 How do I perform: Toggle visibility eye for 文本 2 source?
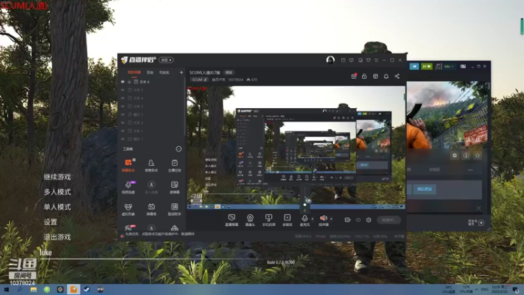122,123
